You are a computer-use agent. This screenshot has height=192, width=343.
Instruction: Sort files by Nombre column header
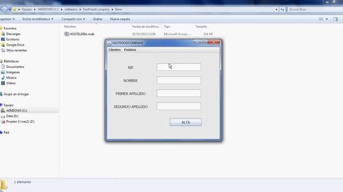coord(70,27)
